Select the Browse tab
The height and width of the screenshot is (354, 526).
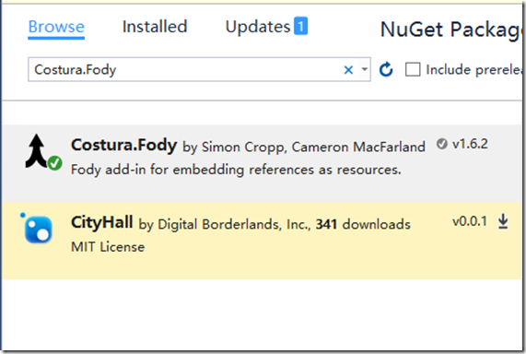click(56, 27)
